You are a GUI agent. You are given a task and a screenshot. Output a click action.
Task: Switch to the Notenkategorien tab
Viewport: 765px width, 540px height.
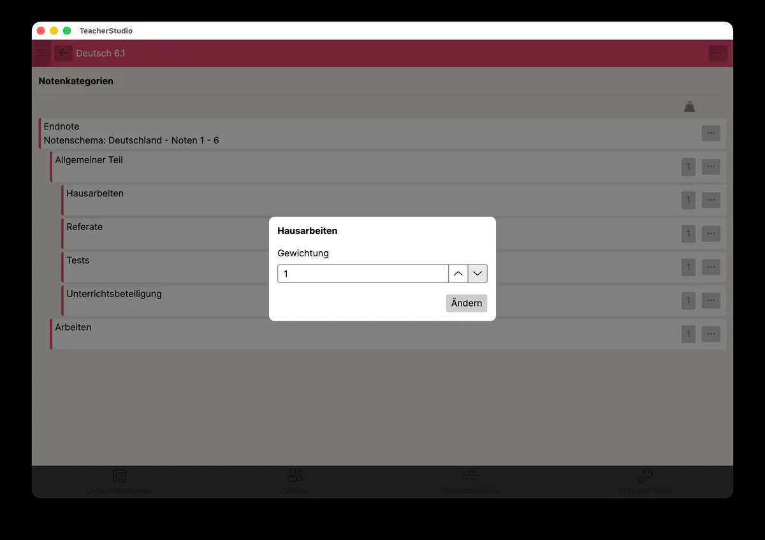(470, 482)
